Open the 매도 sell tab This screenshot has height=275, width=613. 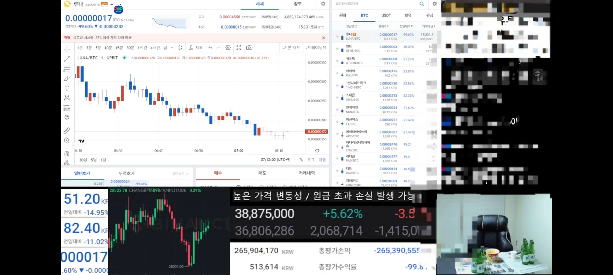(262, 173)
